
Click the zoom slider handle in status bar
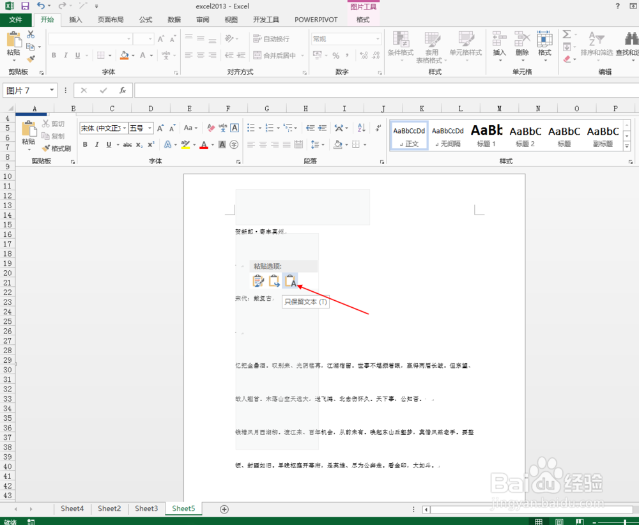tap(625, 522)
